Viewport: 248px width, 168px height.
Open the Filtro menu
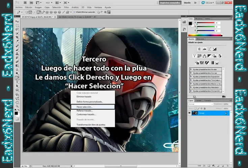(x=66, y=7)
